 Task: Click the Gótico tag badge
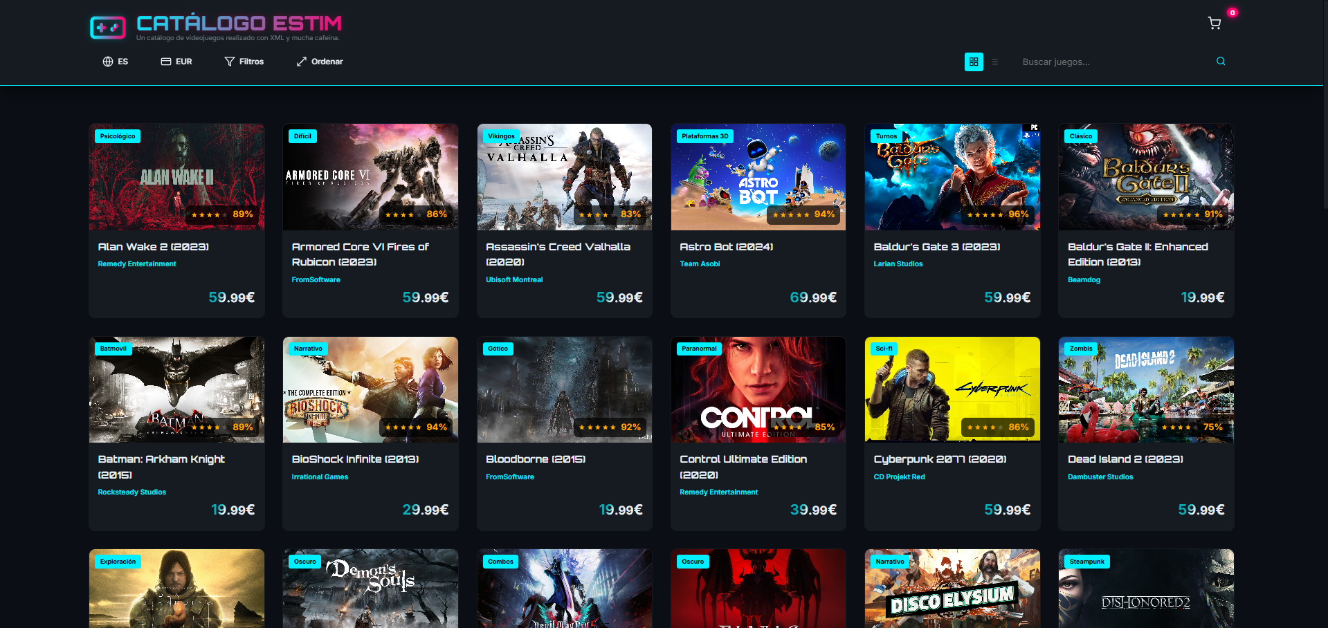pos(498,349)
